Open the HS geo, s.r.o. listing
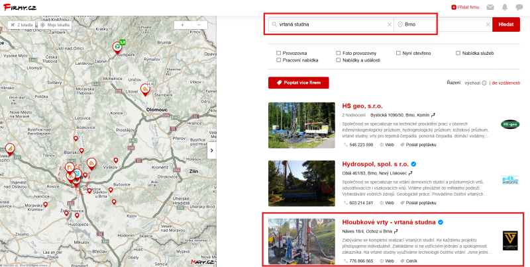The width and height of the screenshot is (530, 267). (x=362, y=106)
